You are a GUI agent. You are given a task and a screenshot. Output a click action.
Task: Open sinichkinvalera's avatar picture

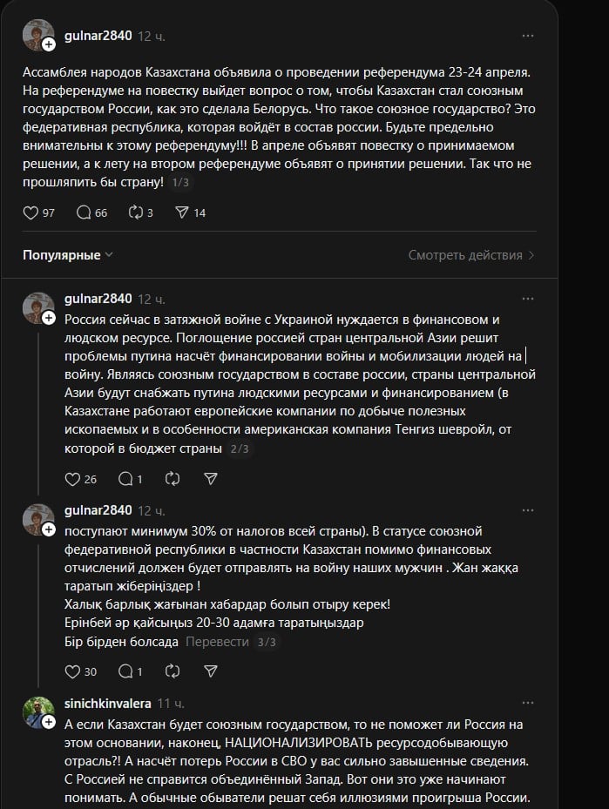click(37, 711)
